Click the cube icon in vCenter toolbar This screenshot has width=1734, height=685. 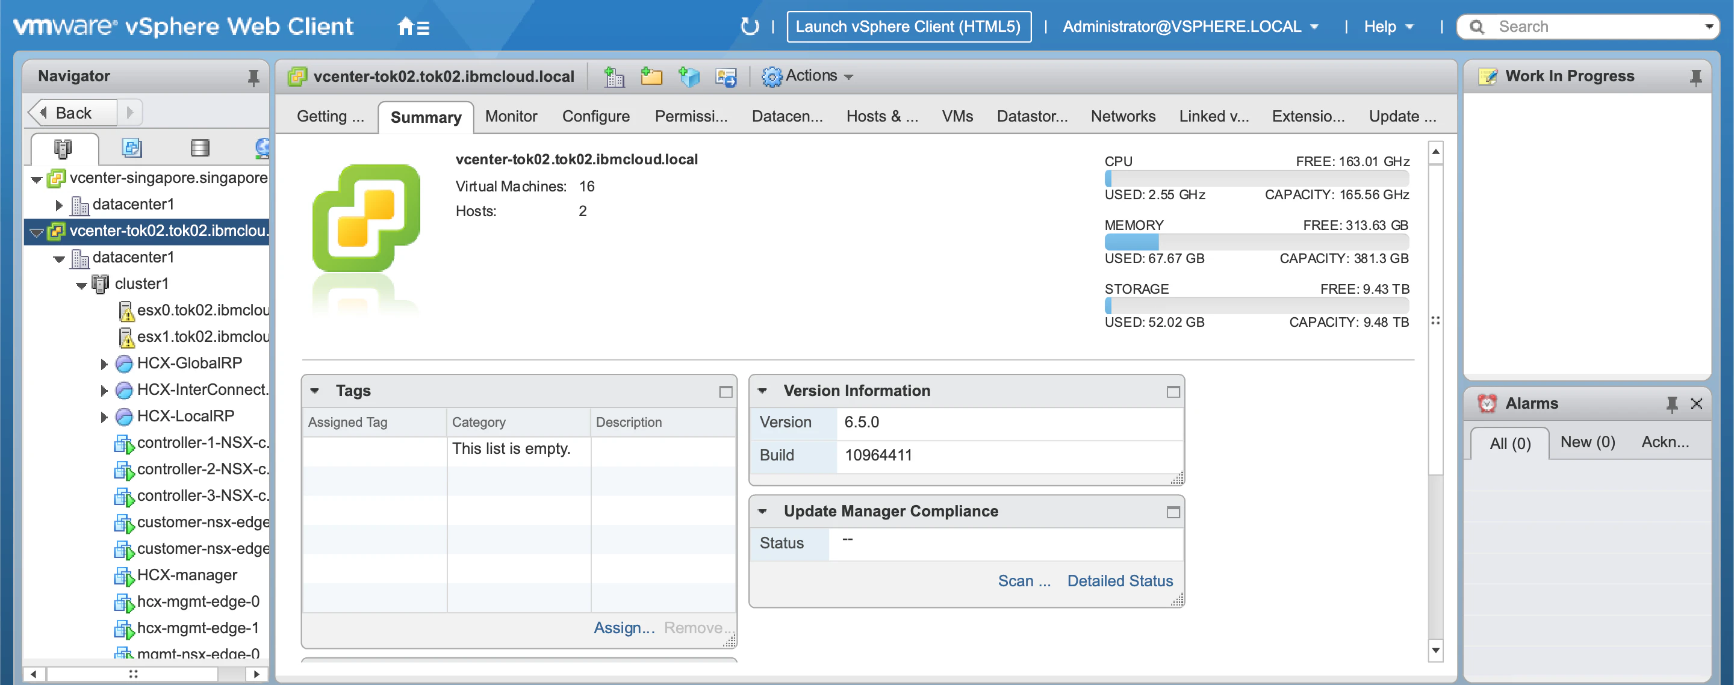click(x=689, y=76)
